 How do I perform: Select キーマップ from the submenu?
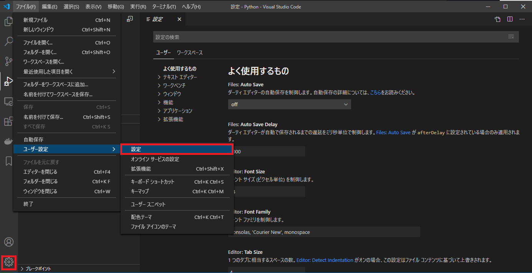pos(177,191)
